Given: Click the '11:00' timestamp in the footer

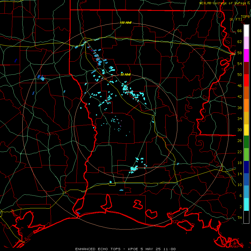Looking at the screenshot, I should (x=170, y=249).
